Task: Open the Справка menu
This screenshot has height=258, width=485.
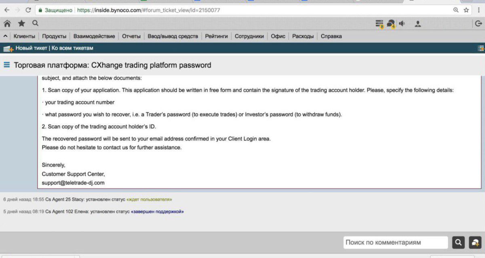Action: 331,36
